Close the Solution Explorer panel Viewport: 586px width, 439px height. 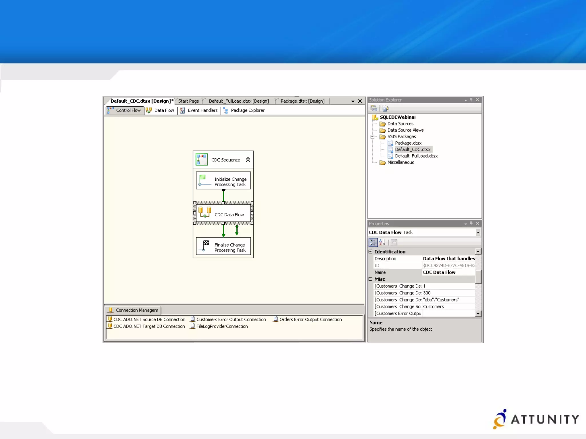coord(478,100)
